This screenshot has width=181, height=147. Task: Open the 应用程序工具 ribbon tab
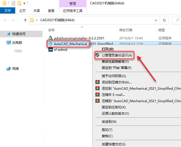(x=73, y=11)
